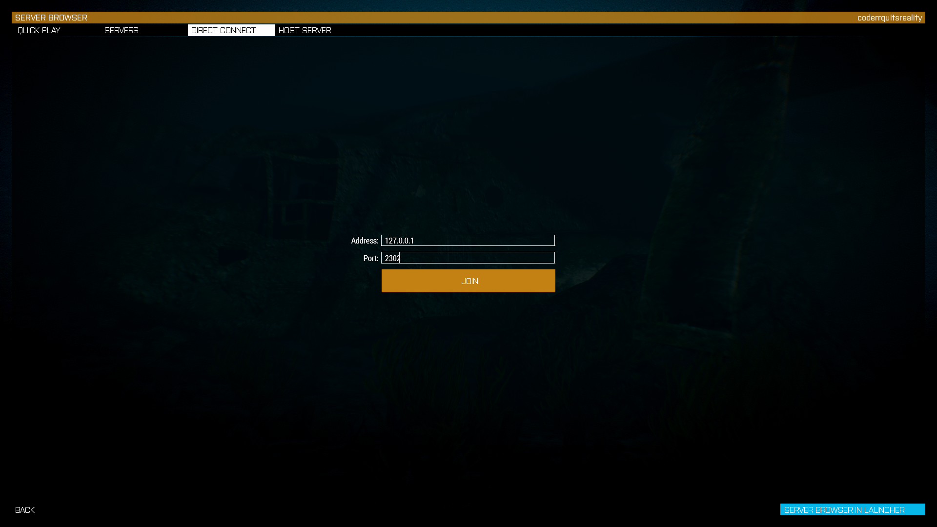The width and height of the screenshot is (937, 527).
Task: Open the Servers tab
Action: pyautogui.click(x=144, y=30)
